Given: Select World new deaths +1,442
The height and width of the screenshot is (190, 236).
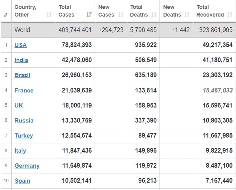Looking at the screenshot, I should (x=180, y=30).
